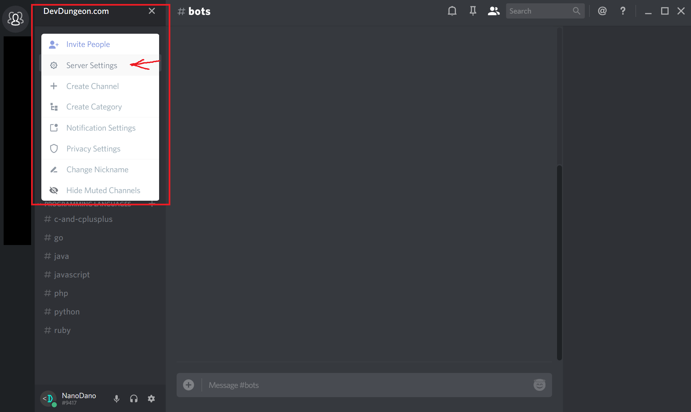Select Create Channel option

(x=92, y=86)
